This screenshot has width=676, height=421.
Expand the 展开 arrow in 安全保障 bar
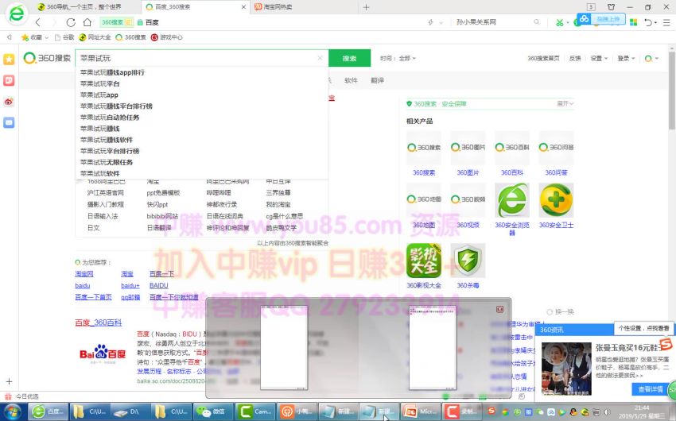[x=565, y=104]
